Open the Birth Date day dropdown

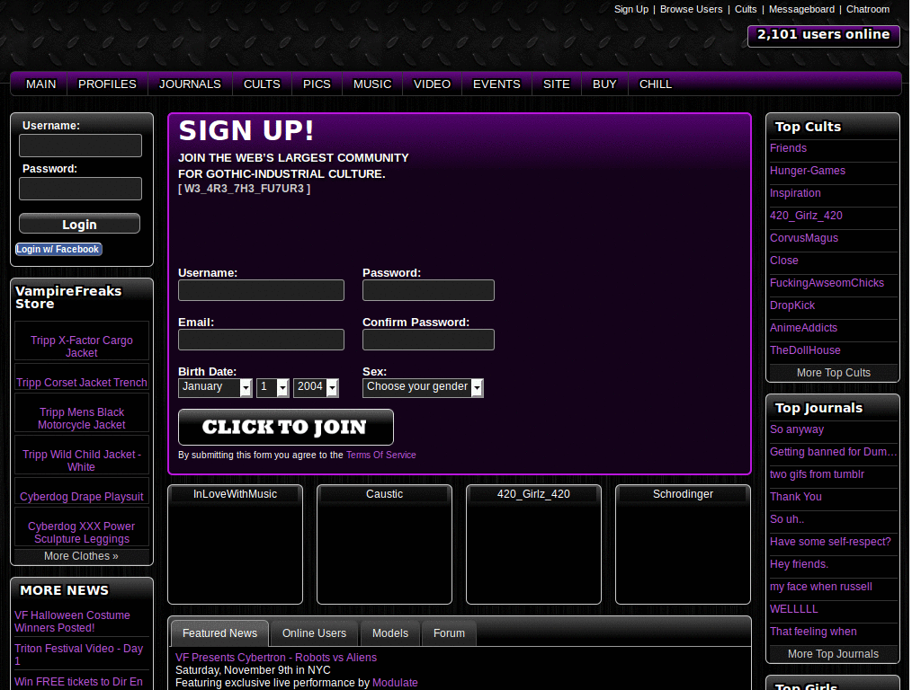(x=273, y=388)
